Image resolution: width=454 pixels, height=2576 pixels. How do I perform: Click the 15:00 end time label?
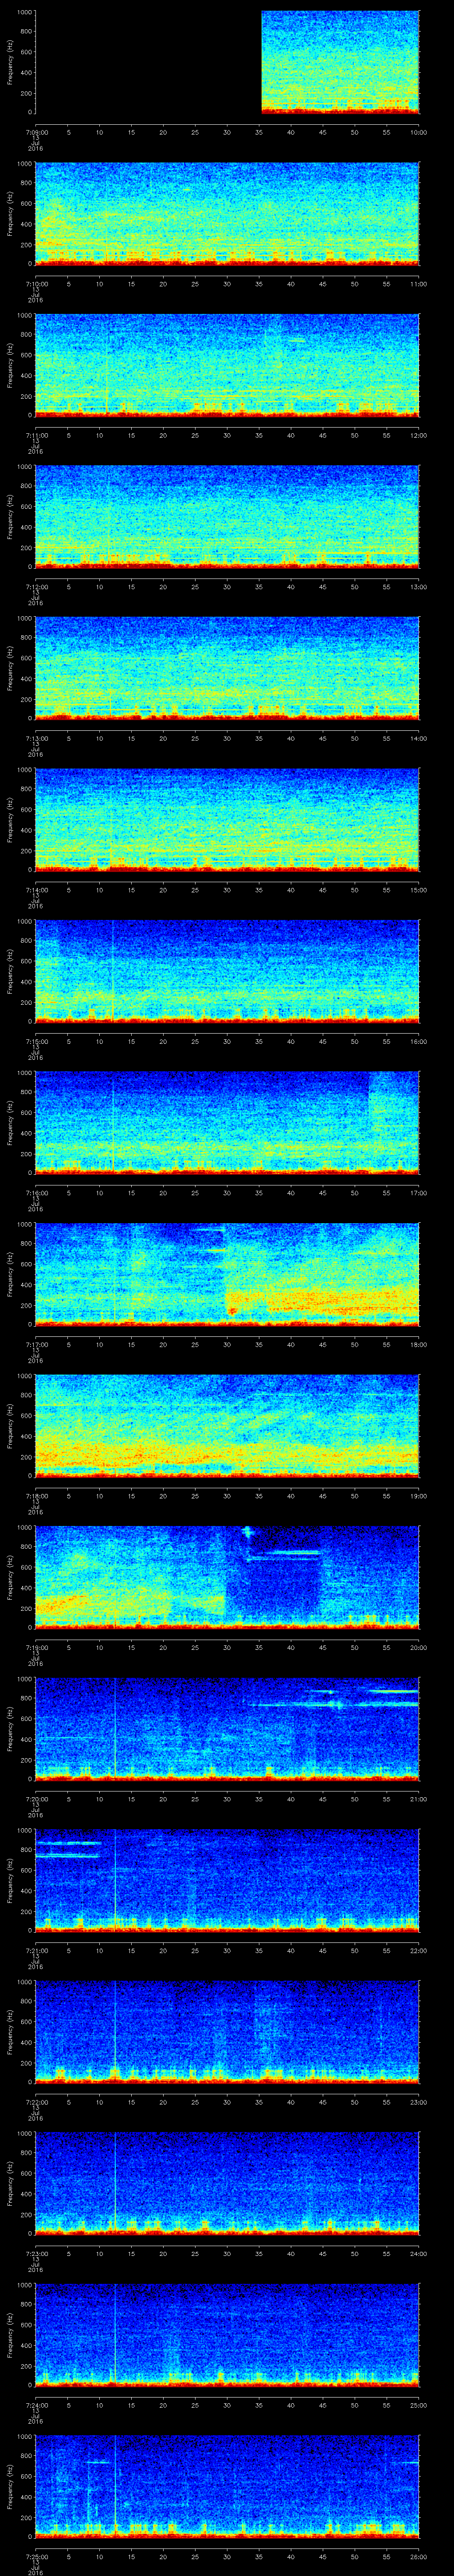coord(419,890)
